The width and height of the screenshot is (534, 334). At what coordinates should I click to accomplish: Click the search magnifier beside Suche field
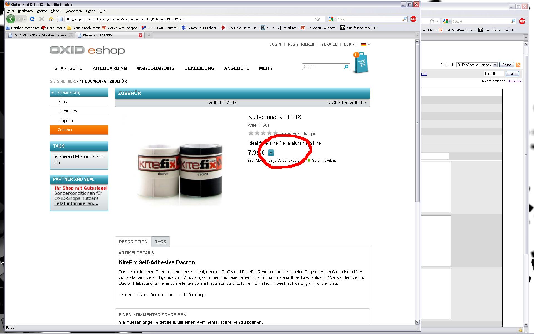346,67
